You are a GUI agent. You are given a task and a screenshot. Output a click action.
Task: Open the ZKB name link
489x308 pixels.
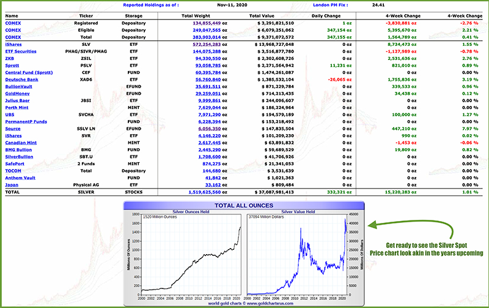pyautogui.click(x=10, y=58)
